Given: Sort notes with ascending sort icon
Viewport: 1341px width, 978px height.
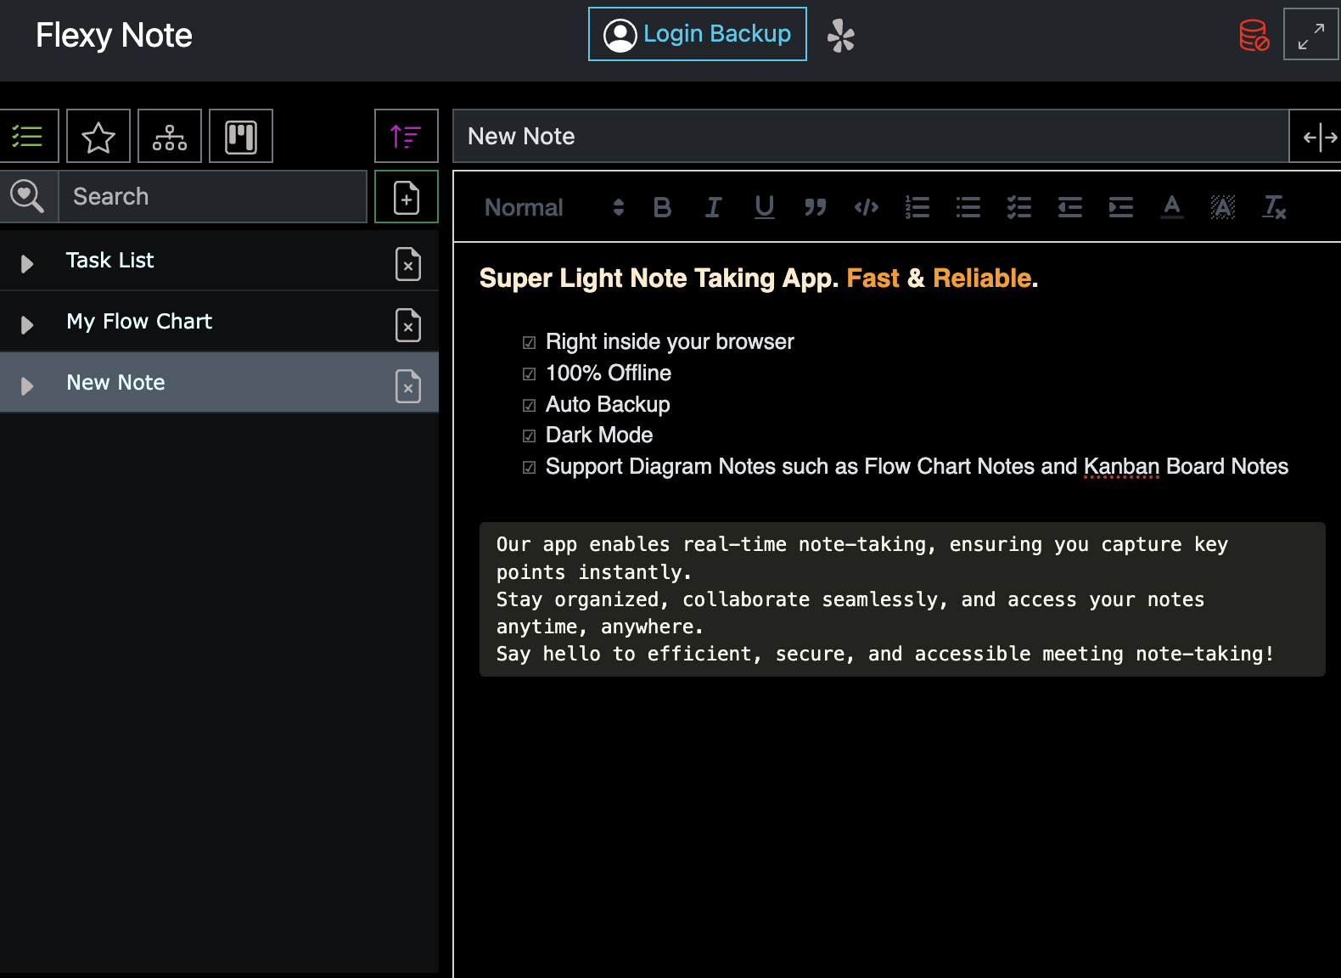Looking at the screenshot, I should (x=407, y=136).
